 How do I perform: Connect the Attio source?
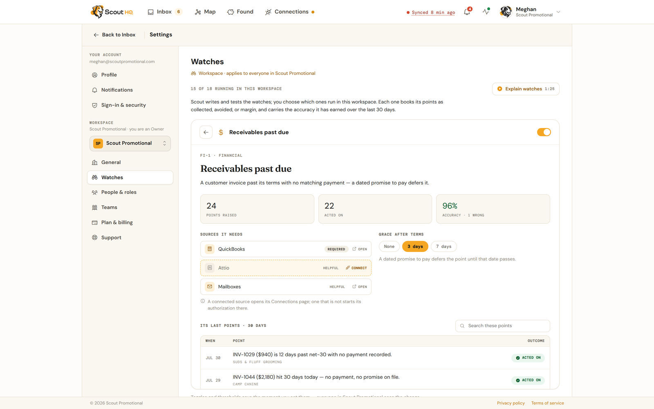coord(356,268)
